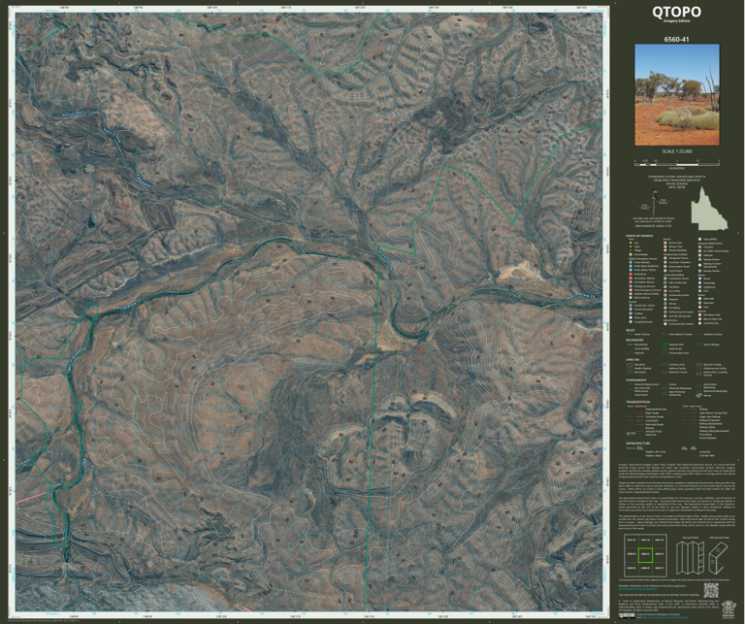Click the north declination arrow diagram

point(655,202)
